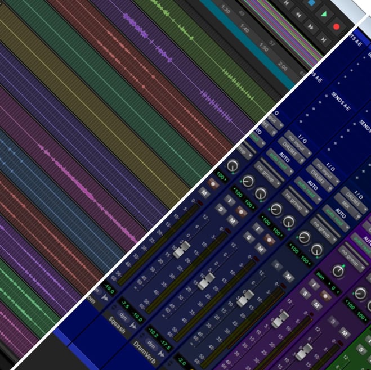Open the dyn voice selector on DrumVerb
371x370 pixels.
[x=151, y=344]
